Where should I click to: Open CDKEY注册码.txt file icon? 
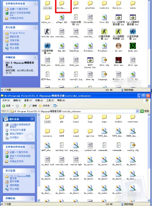click(76, 17)
